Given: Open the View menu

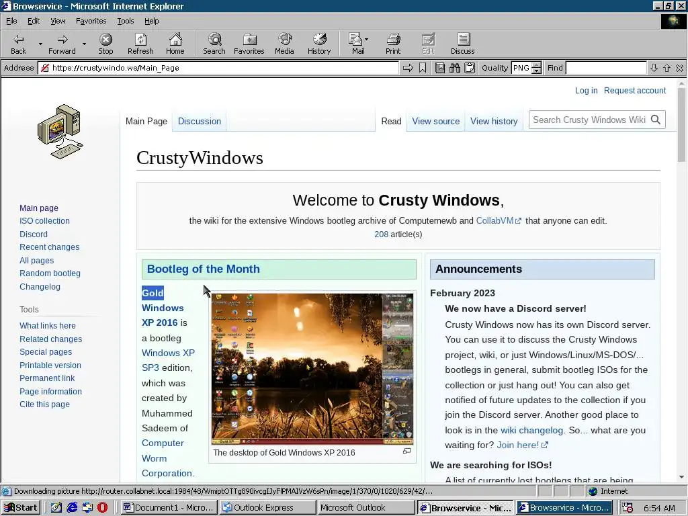Looking at the screenshot, I should (58, 21).
